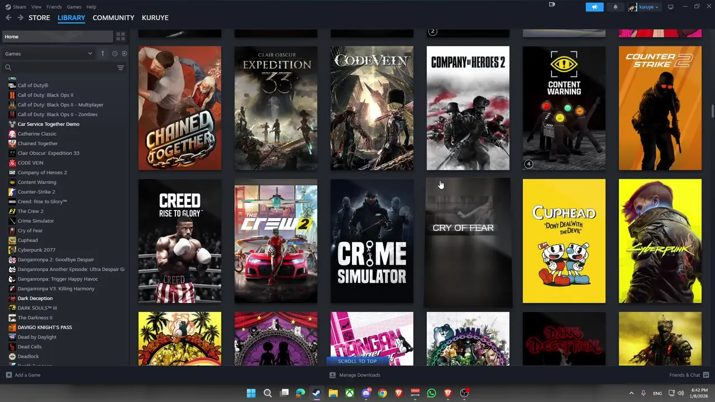This screenshot has height=402, width=715.
Task: Show hidden system tray icons chevron
Action: [631, 393]
